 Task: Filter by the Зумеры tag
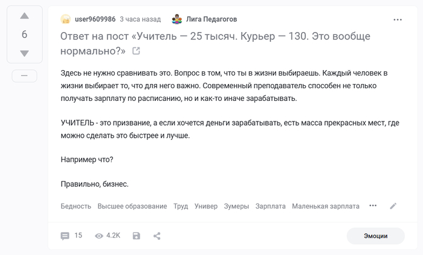click(x=236, y=206)
